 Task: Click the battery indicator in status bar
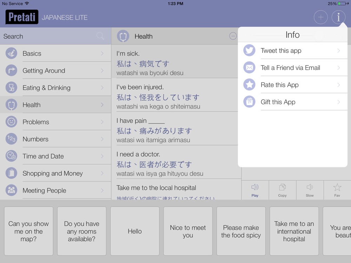pos(342,4)
